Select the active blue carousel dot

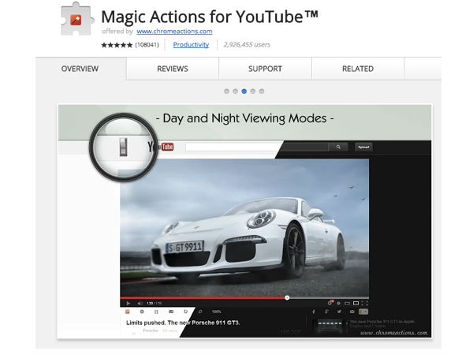click(x=244, y=92)
